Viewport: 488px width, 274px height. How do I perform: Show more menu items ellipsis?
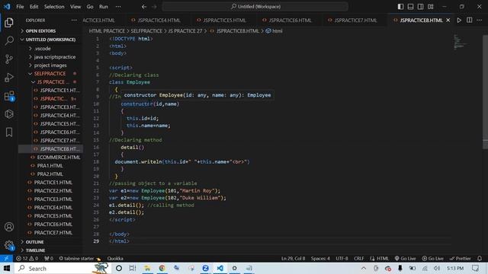118,7
